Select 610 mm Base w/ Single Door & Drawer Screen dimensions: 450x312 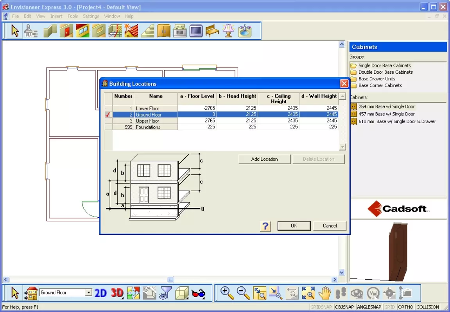point(393,121)
